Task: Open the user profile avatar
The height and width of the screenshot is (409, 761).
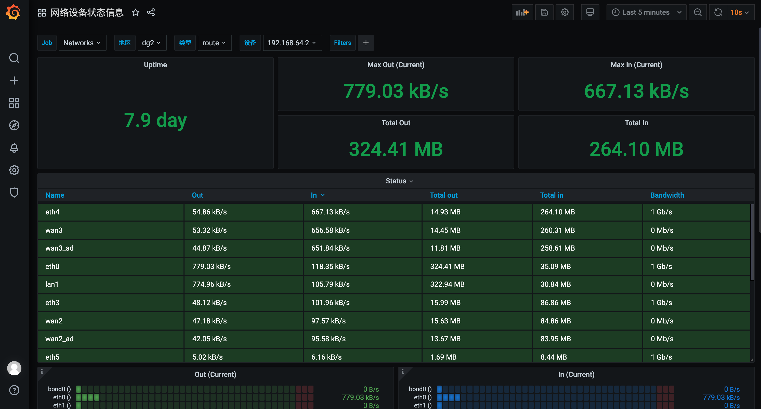Action: coord(14,368)
